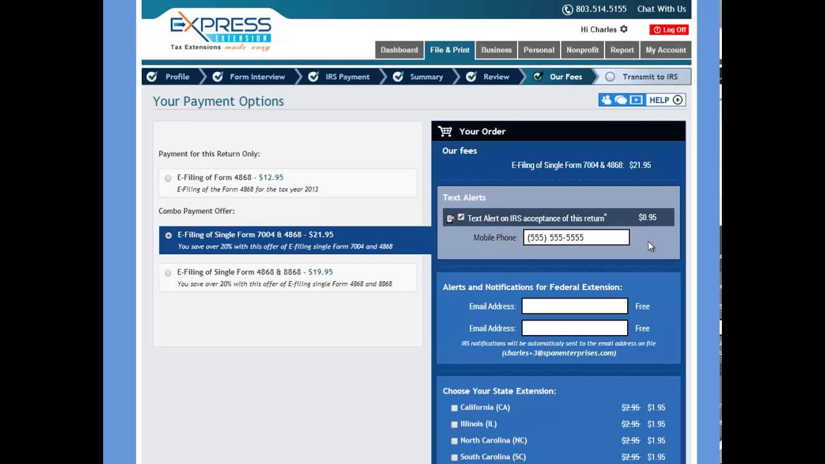Go to the Profile step label
Image resolution: width=825 pixels, height=464 pixels.
coord(177,77)
